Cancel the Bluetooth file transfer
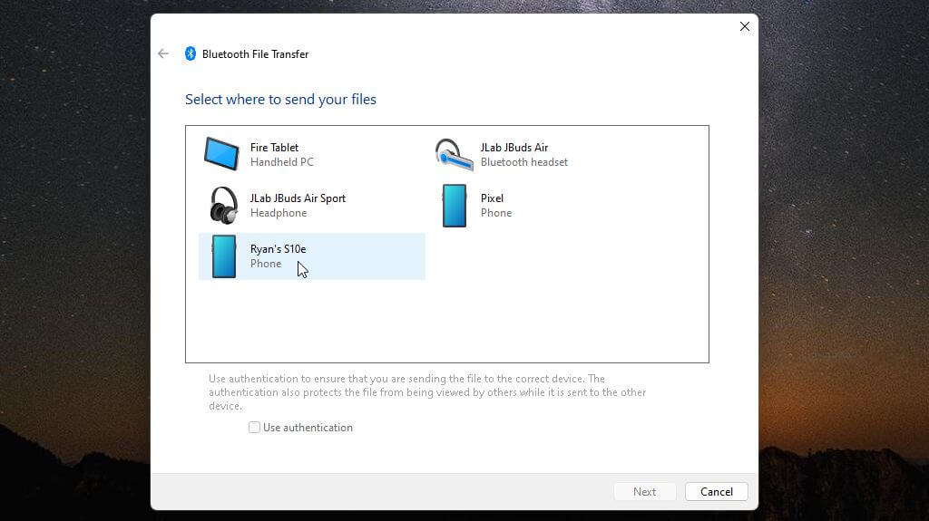Screen dimensions: 929x521 click(717, 491)
